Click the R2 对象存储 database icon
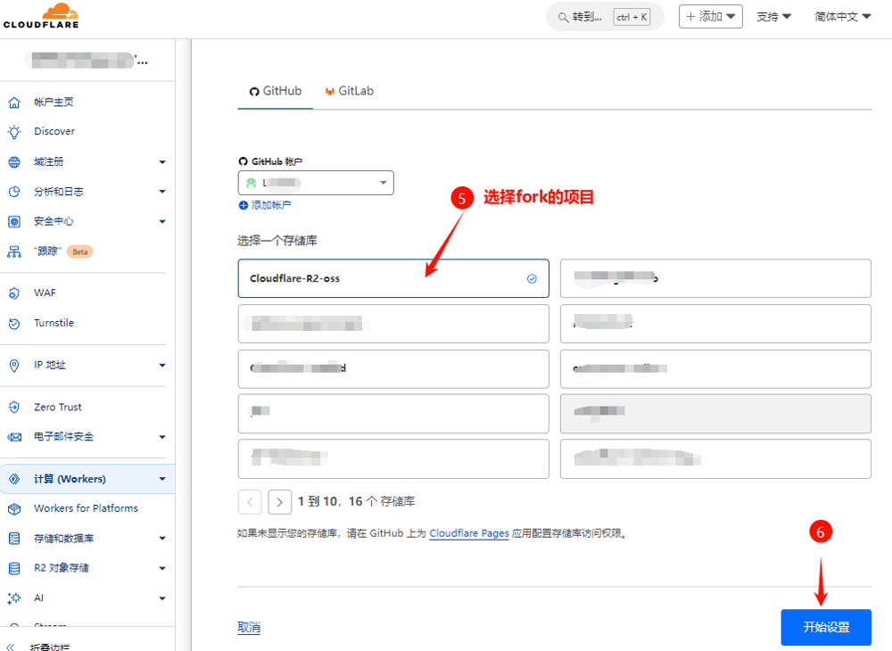This screenshot has width=892, height=651. (x=14, y=568)
